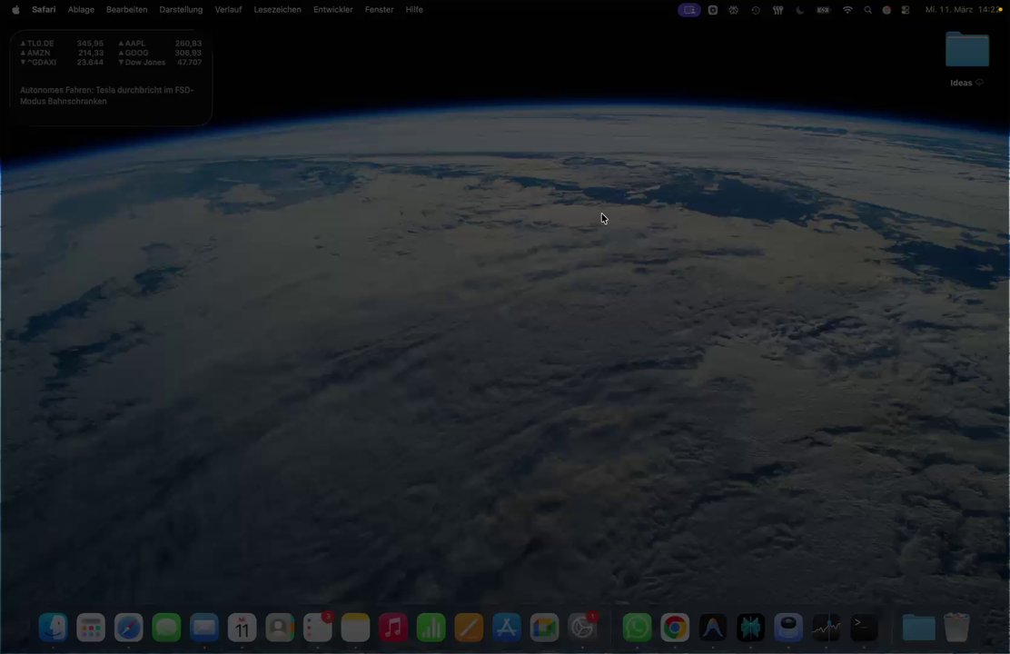1010x654 pixels.
Task: Open the Darstellung menu
Action: (x=181, y=10)
